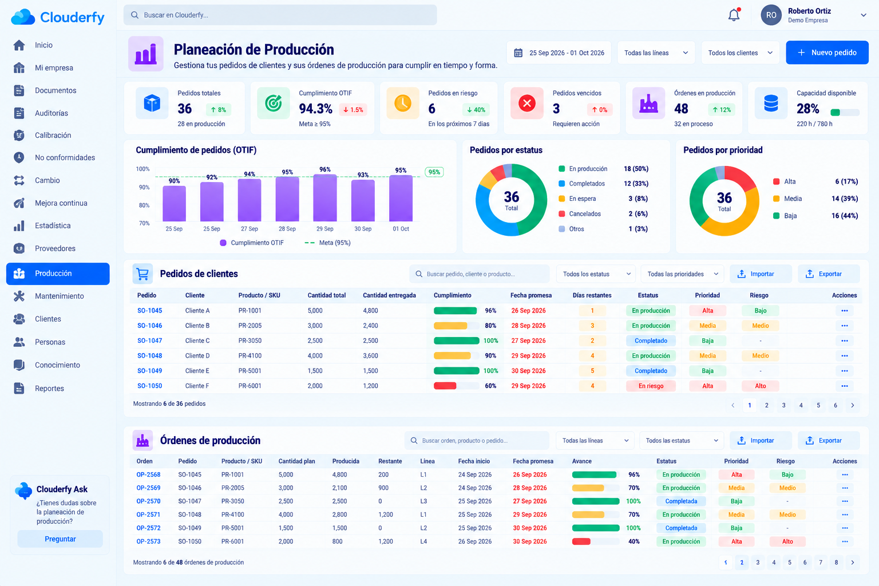Open production order link OP-2570
The height and width of the screenshot is (586, 879).
[x=148, y=501]
